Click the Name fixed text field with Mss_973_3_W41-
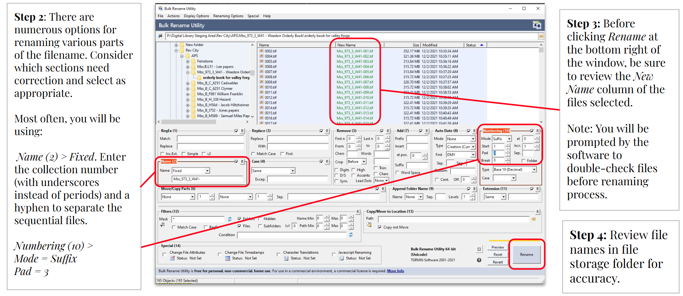The width and height of the screenshot is (683, 296). tap(207, 179)
